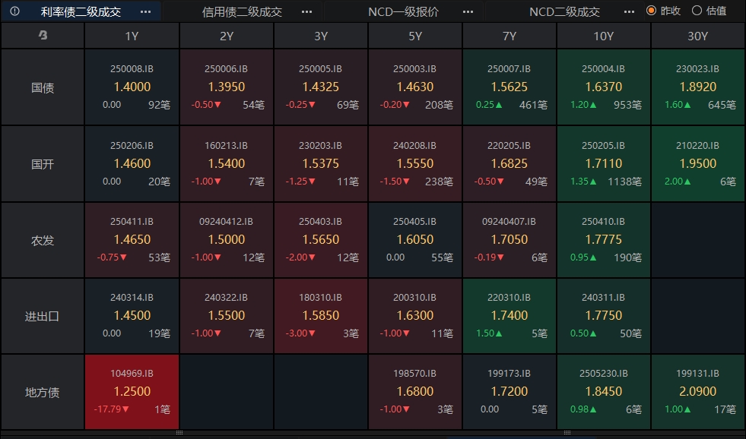
Task: Open the 2505230.IB bond cell
Action: pos(603,392)
